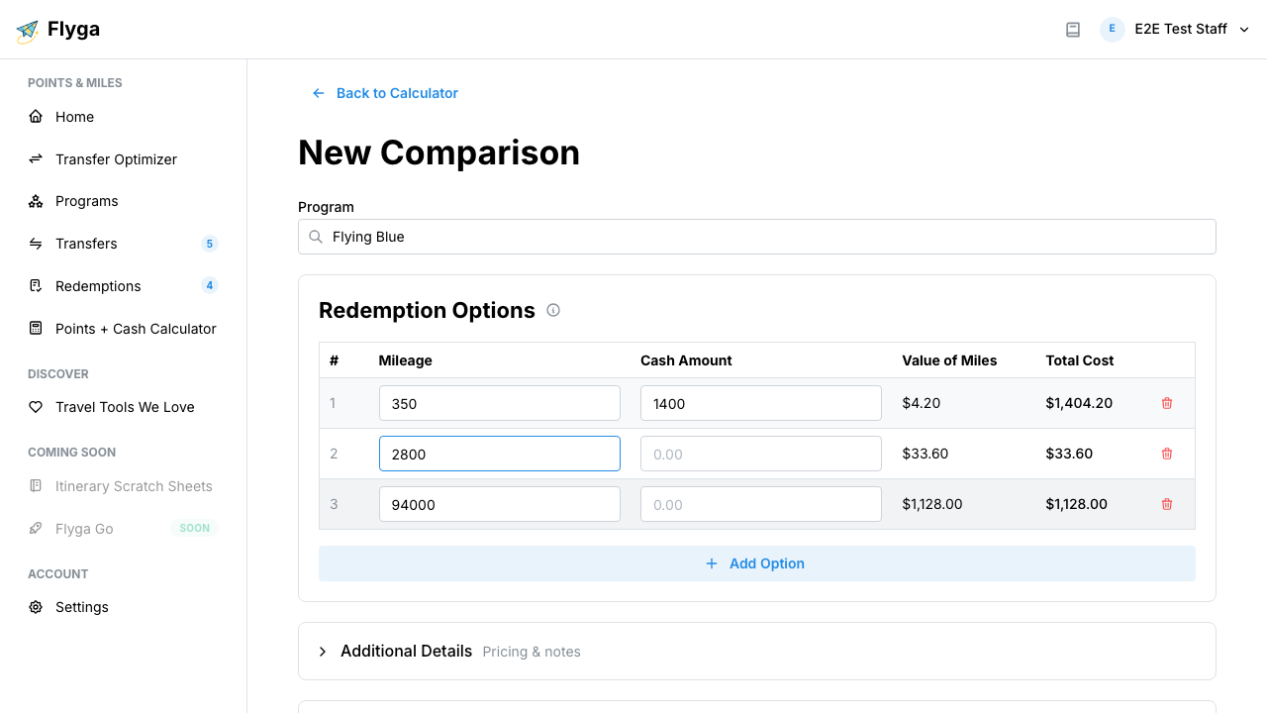Click the calculator icon in sidebar

(36, 328)
